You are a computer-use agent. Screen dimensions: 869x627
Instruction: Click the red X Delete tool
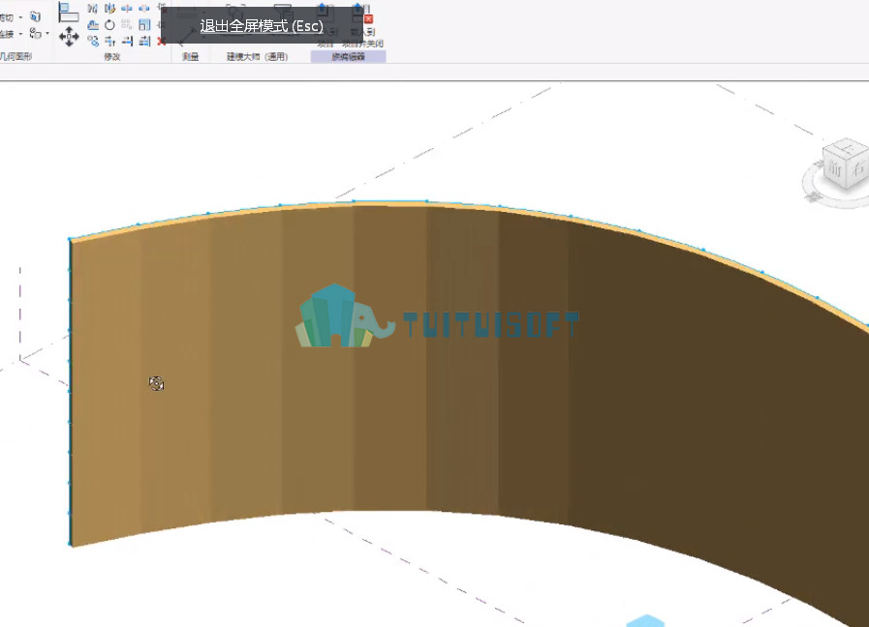(x=161, y=41)
